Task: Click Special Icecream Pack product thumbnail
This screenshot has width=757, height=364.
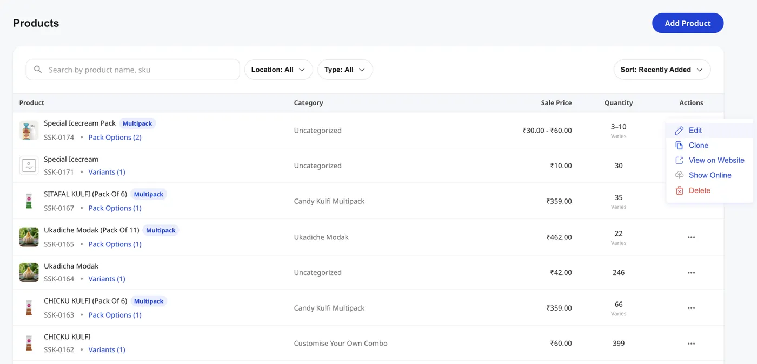Action: pyautogui.click(x=29, y=130)
